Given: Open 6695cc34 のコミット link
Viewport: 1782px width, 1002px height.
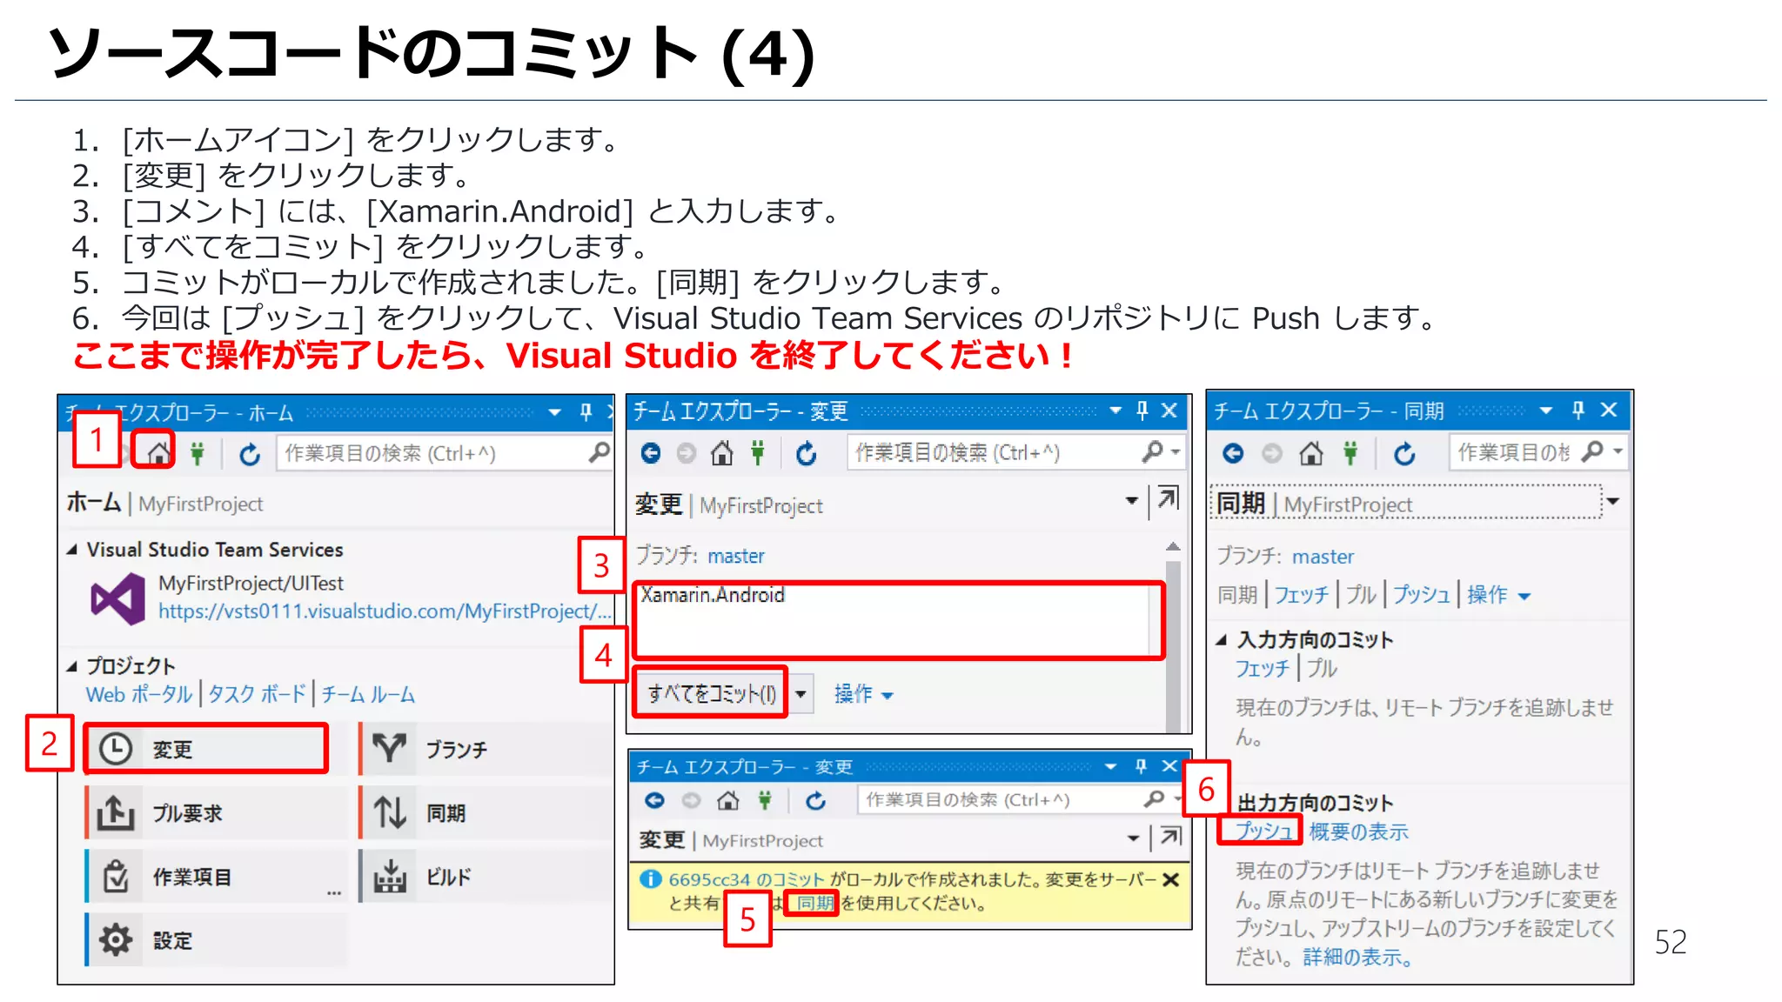Looking at the screenshot, I should point(747,879).
